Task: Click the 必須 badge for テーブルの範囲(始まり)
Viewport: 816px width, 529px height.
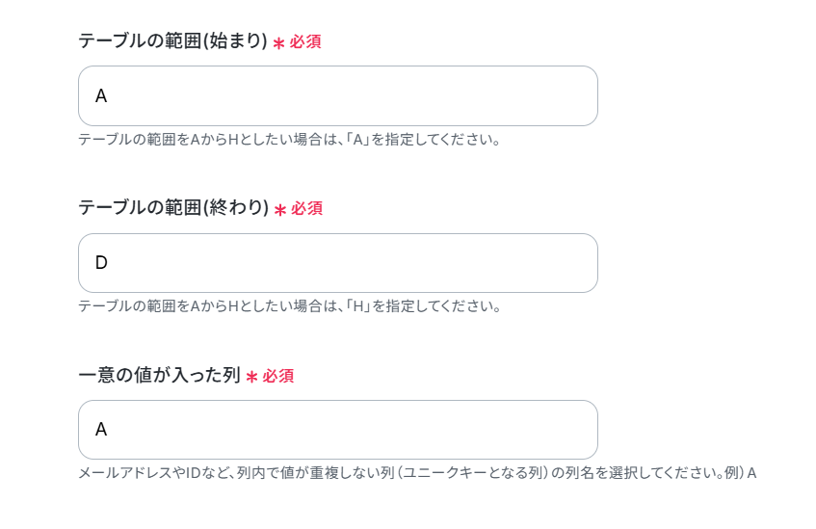Action: tap(305, 42)
